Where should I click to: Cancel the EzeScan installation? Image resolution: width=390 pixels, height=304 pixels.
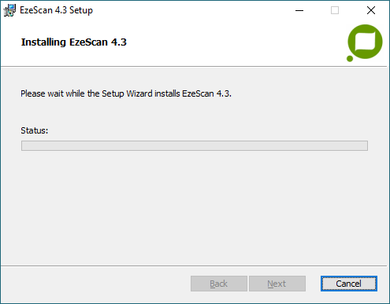(349, 284)
